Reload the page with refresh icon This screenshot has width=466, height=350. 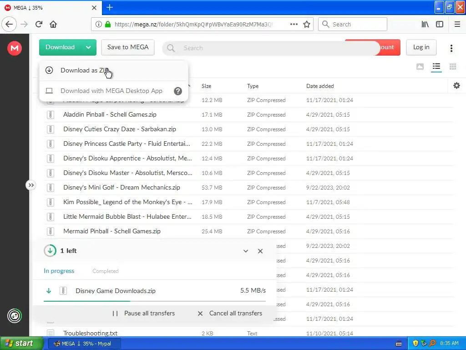tap(39, 24)
